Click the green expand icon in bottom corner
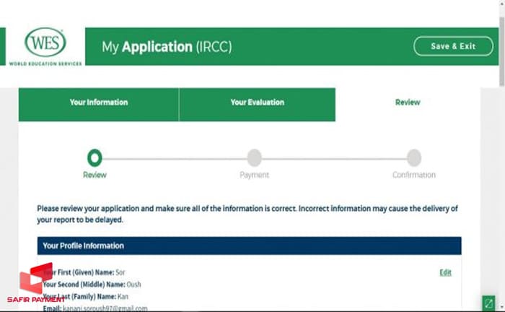The image size is (505, 312). coord(489,303)
